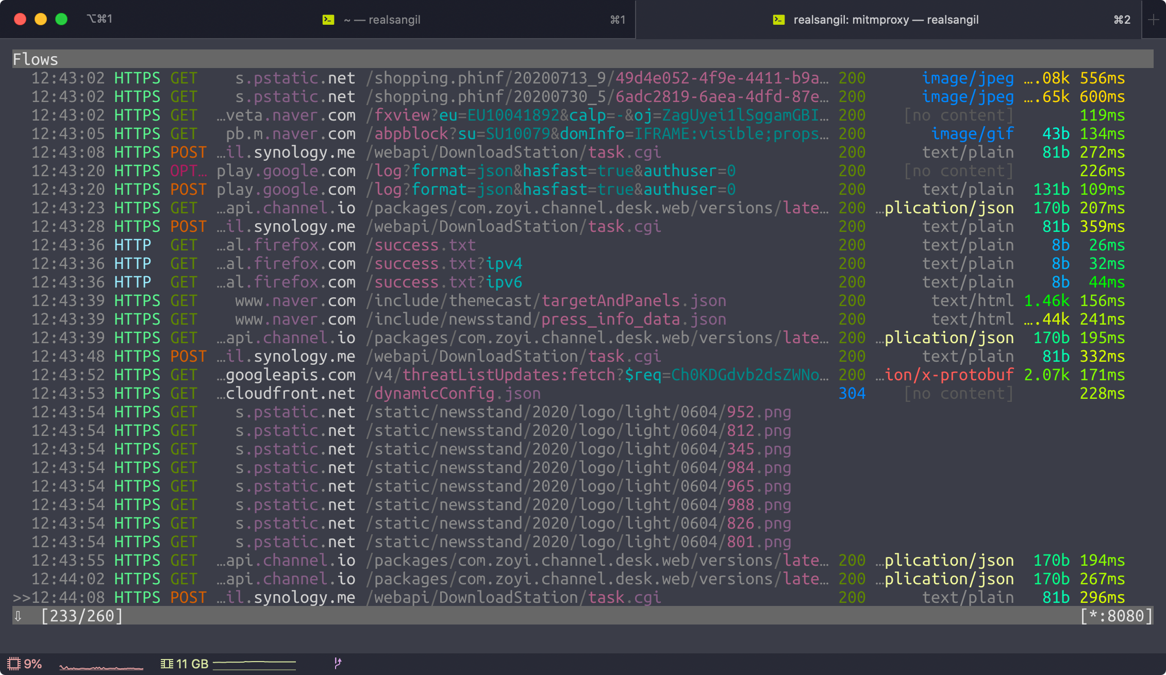Click the 11 GB memory indicator
This screenshot has height=675, width=1166.
[185, 664]
